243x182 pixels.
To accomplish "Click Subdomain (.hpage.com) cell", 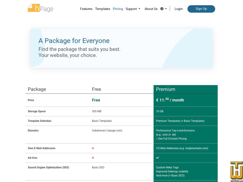I will tap(107, 130).
